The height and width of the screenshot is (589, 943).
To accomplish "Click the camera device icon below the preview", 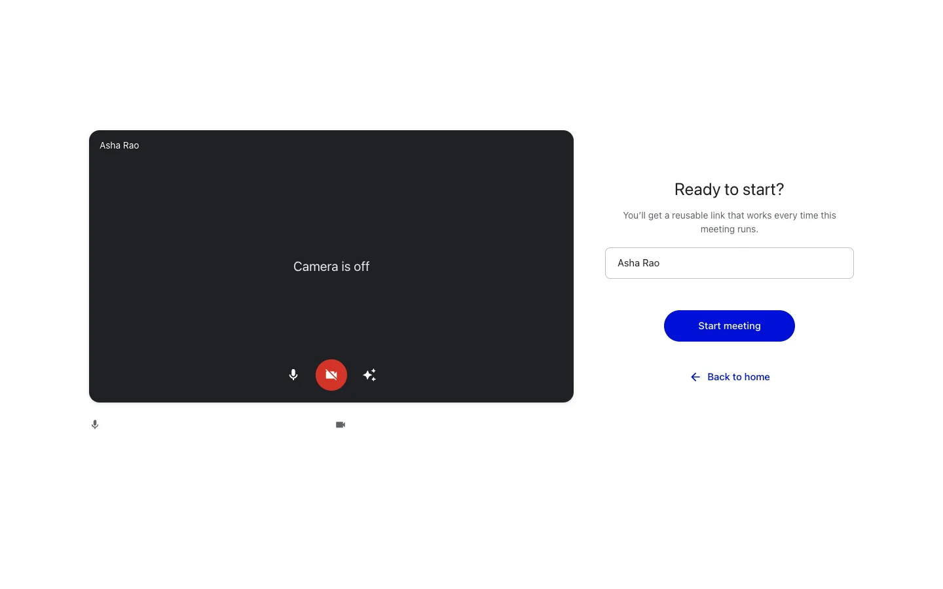I will [x=341, y=425].
